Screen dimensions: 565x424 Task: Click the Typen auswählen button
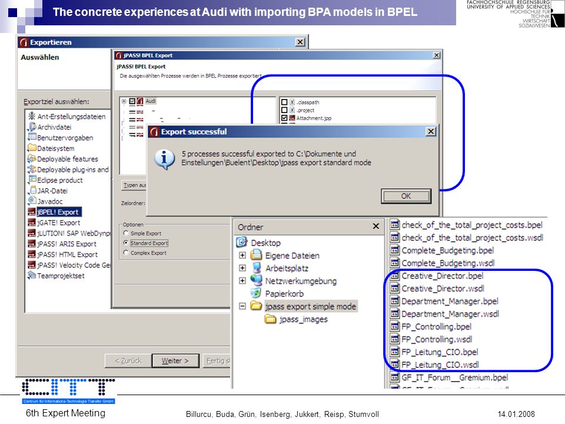(134, 185)
